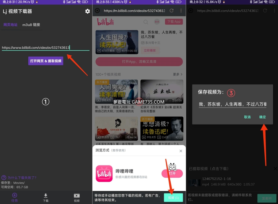
Task: Click 打开App,流畅又高清 banner button
Action: (139, 61)
